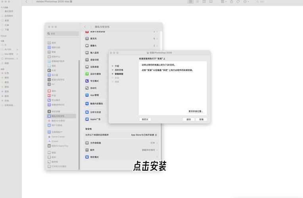Open 所有标签... in Finder sidebar
Viewport: 303px width, 198px height.
8,105
